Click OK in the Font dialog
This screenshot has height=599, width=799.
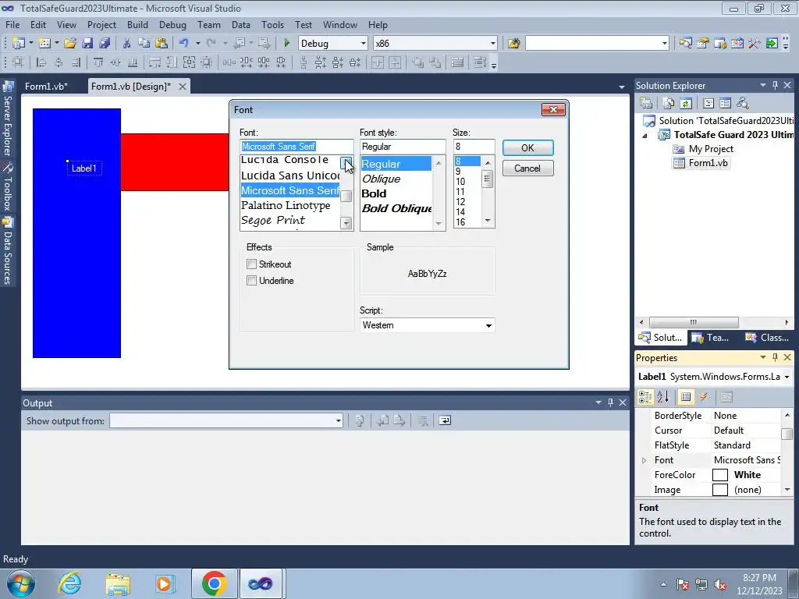(528, 147)
